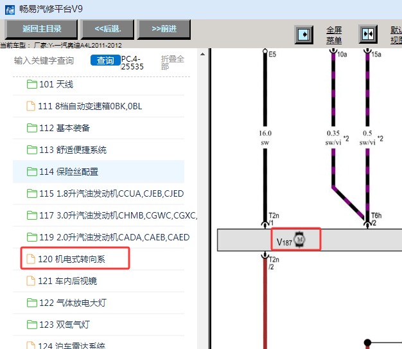
Task: Click document icon beside 121 车内后视镜
Action: pyautogui.click(x=31, y=281)
